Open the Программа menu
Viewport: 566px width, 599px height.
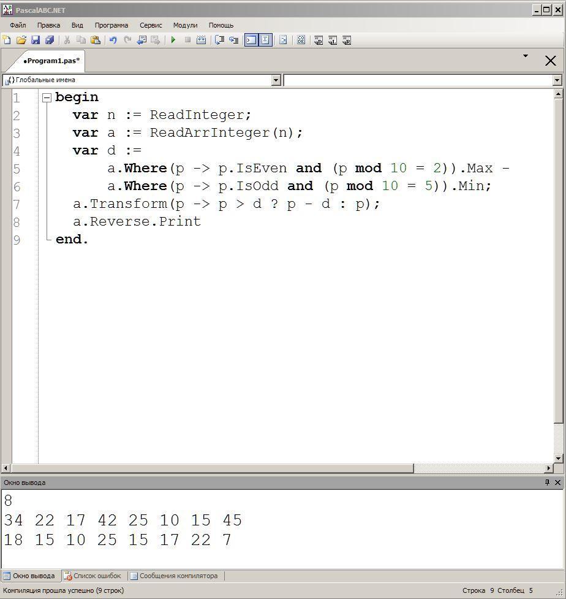point(111,25)
